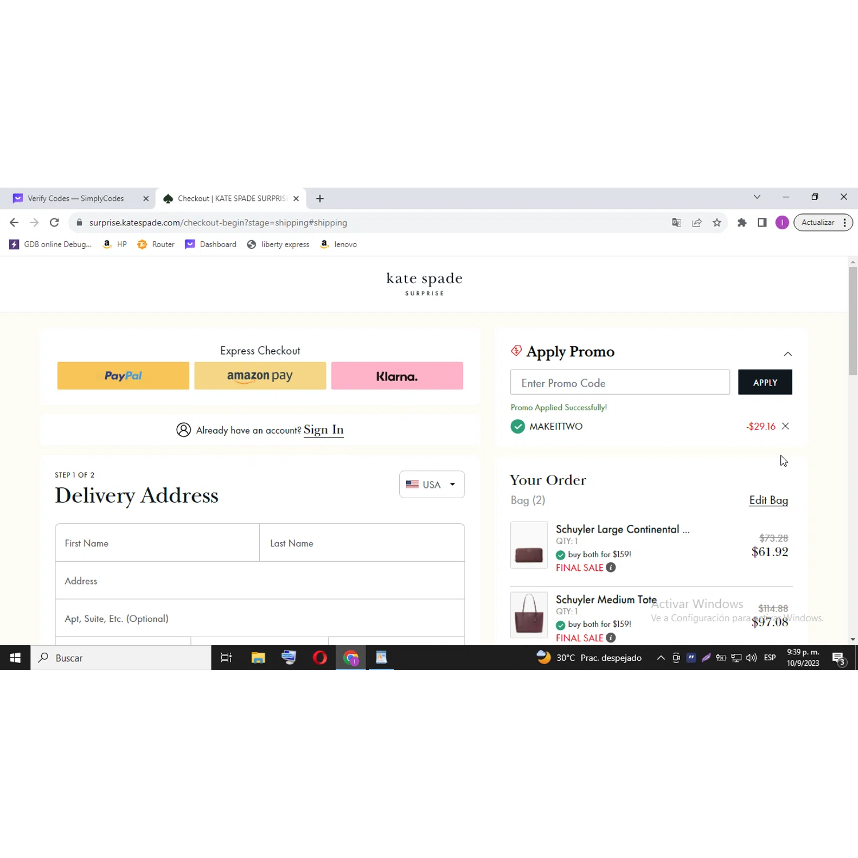This screenshot has height=858, width=858.
Task: Remove the MAKEITTWO promo code
Action: (x=785, y=426)
